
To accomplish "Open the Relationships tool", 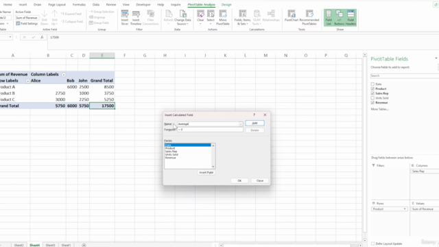I will tap(271, 16).
